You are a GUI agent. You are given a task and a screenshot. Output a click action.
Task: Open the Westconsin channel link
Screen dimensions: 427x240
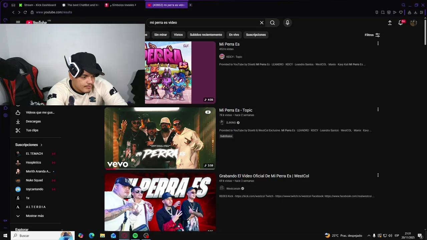[x=233, y=189]
